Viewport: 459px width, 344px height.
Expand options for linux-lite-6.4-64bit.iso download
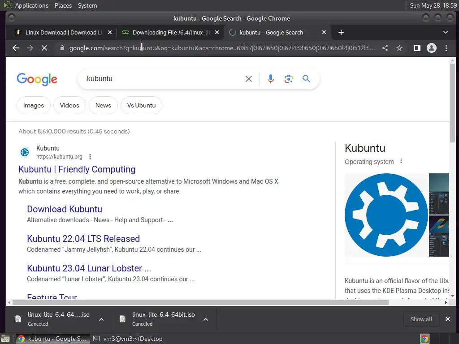tap(206, 319)
